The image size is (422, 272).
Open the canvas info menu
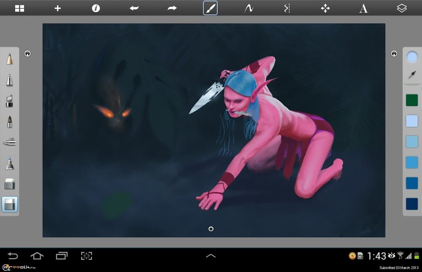pyautogui.click(x=96, y=8)
